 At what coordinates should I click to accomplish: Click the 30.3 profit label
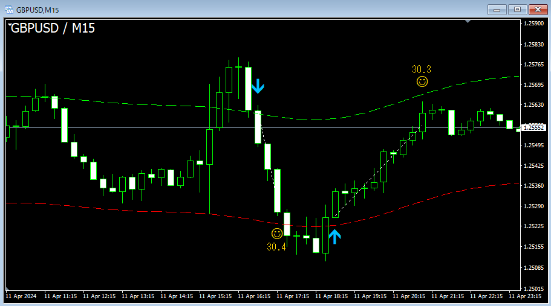[422, 69]
